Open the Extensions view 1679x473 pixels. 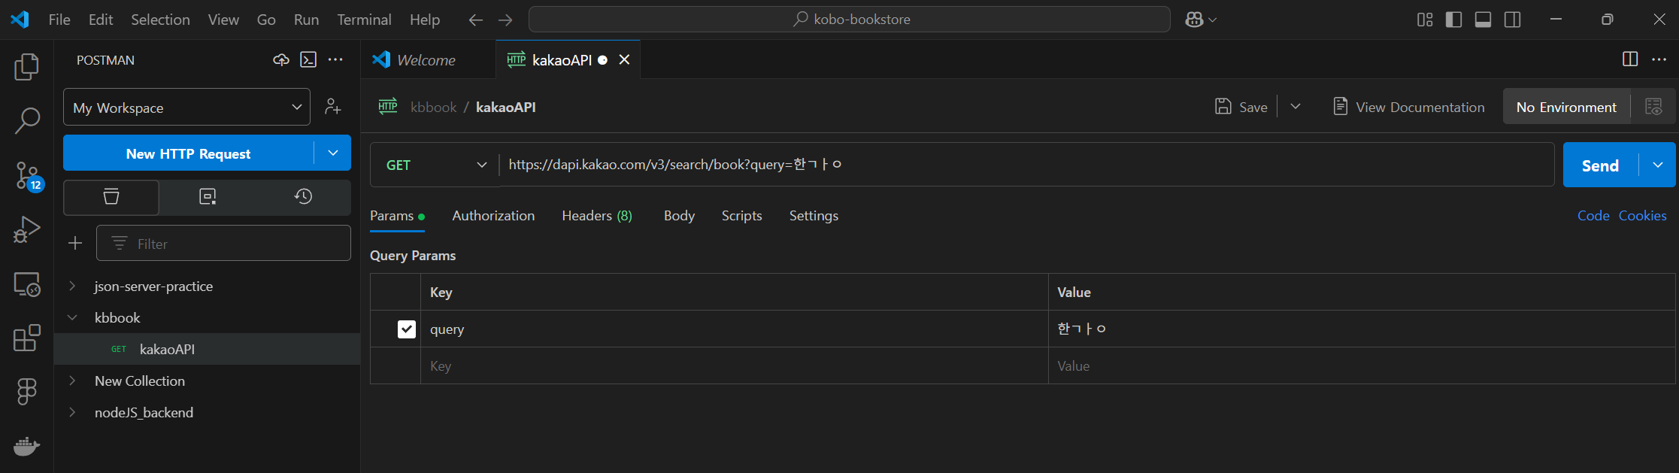coord(27,338)
